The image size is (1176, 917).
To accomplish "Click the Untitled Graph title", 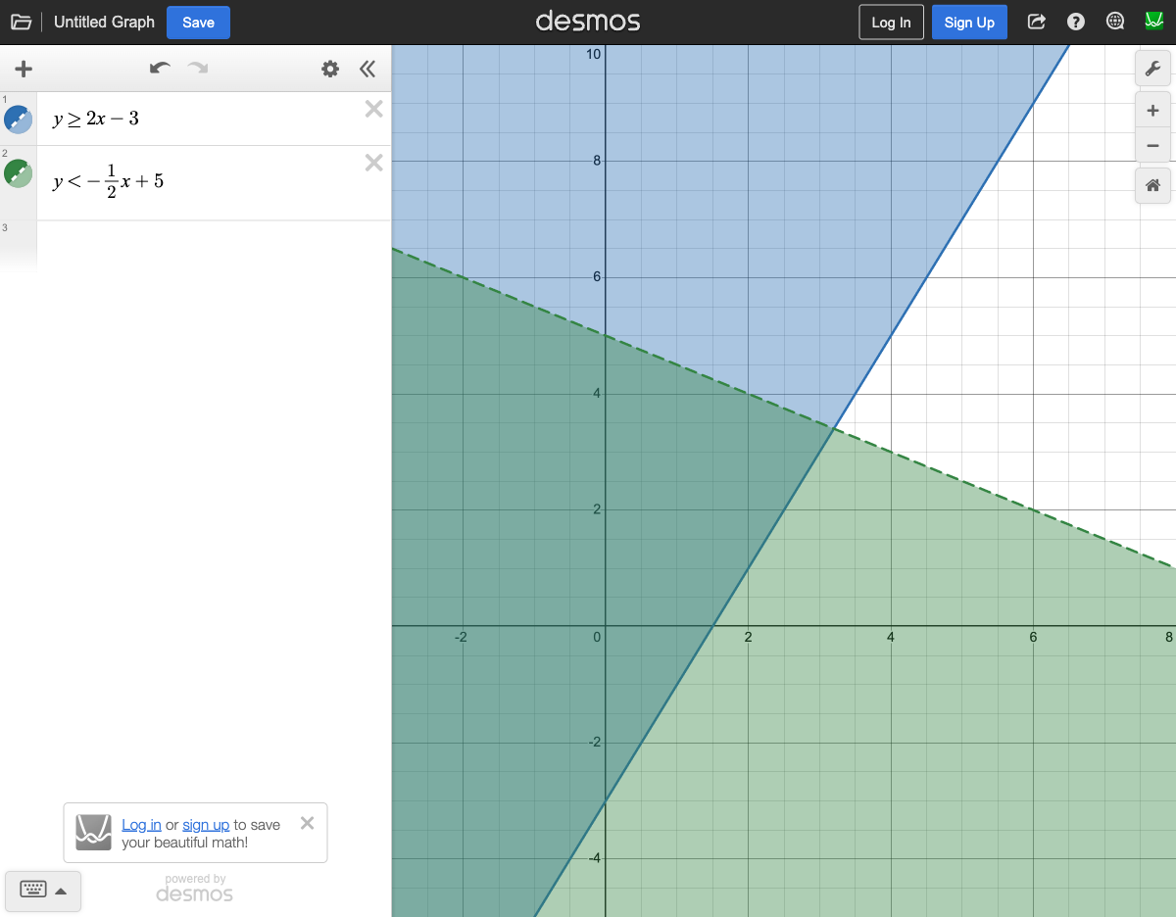I will pyautogui.click(x=104, y=22).
